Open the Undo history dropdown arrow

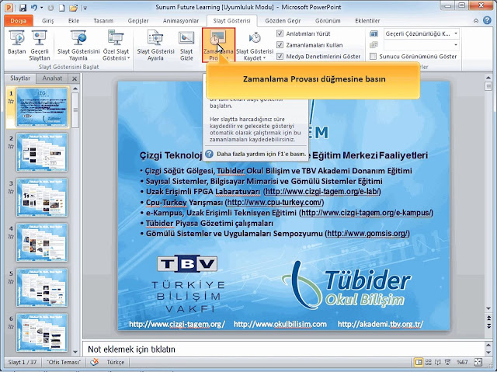pyautogui.click(x=41, y=8)
